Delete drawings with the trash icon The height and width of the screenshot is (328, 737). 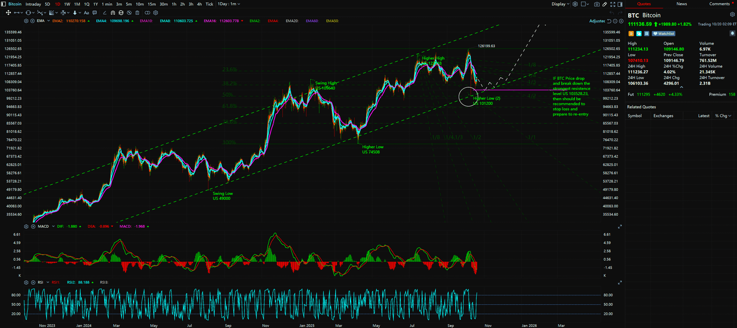click(x=137, y=13)
